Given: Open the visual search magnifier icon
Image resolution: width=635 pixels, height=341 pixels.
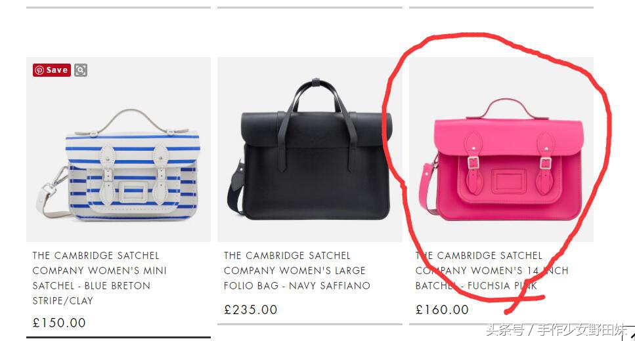Looking at the screenshot, I should tap(81, 70).
